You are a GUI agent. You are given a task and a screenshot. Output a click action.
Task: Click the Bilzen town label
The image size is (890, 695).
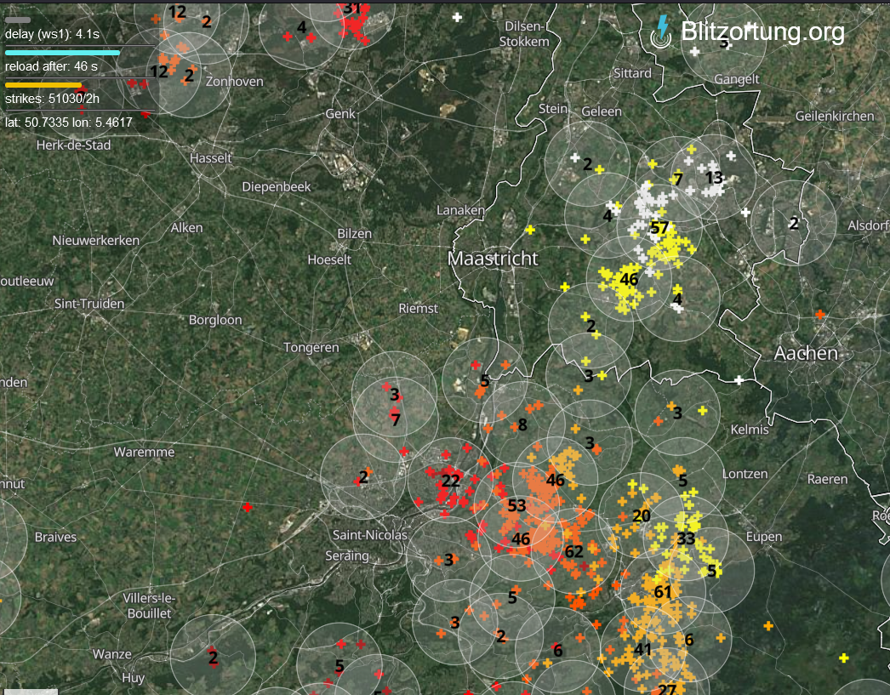(x=355, y=234)
